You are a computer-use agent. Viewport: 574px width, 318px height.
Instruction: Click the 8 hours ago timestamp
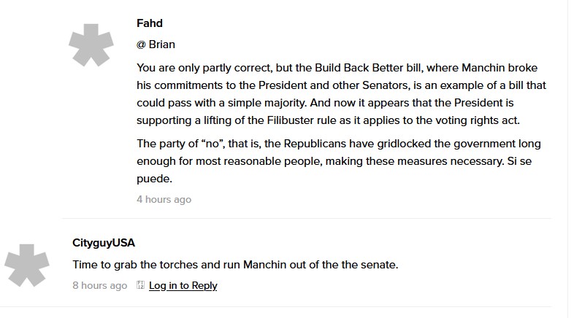click(99, 286)
